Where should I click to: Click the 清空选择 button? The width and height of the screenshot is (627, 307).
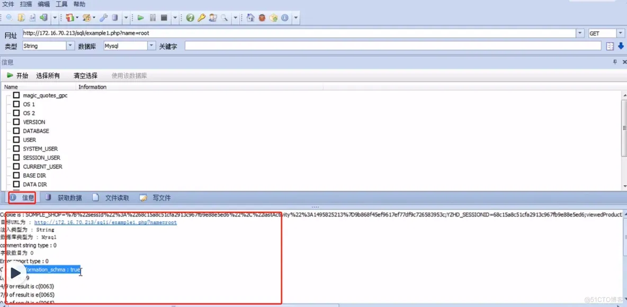[86, 76]
